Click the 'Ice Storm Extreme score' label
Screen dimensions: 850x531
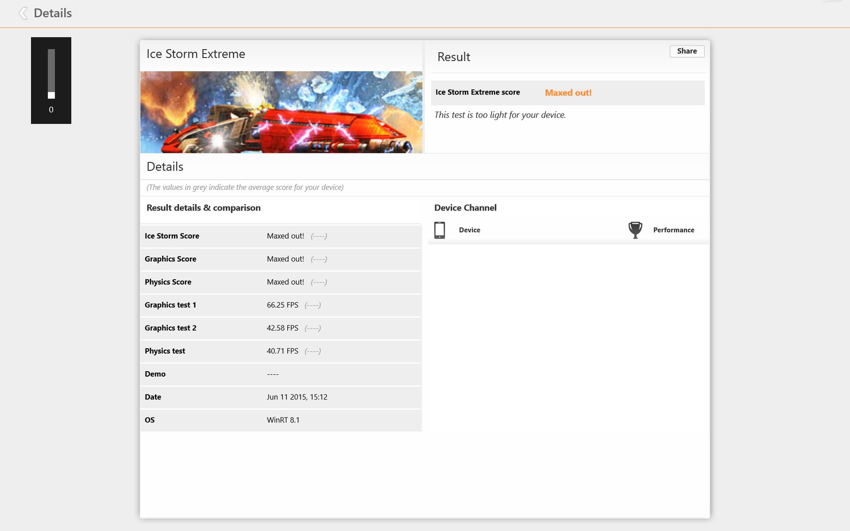coord(478,92)
